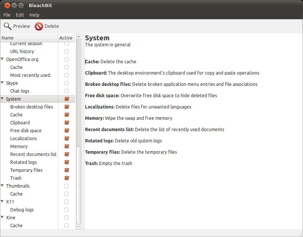Collapse the Skype tree group
Viewport: 303px width, 237px height.
pyautogui.click(x=2, y=83)
